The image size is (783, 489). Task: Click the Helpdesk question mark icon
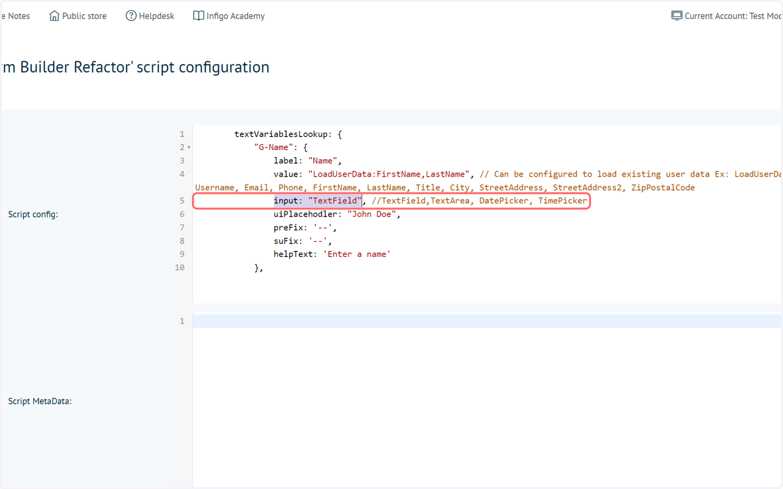(131, 16)
